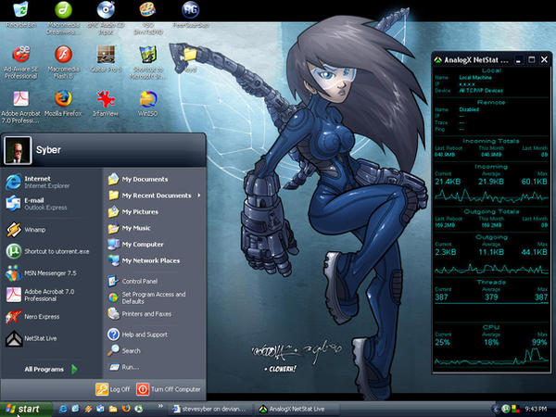This screenshot has width=556, height=417.
Task: Click the Outgoing traffic graph in NetStat
Action: point(491,269)
